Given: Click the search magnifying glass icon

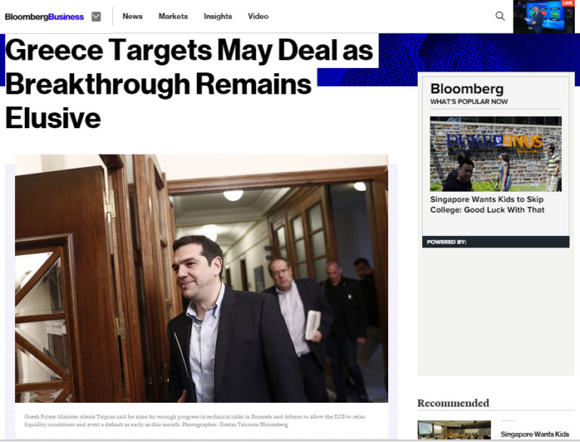Looking at the screenshot, I should click(500, 16).
